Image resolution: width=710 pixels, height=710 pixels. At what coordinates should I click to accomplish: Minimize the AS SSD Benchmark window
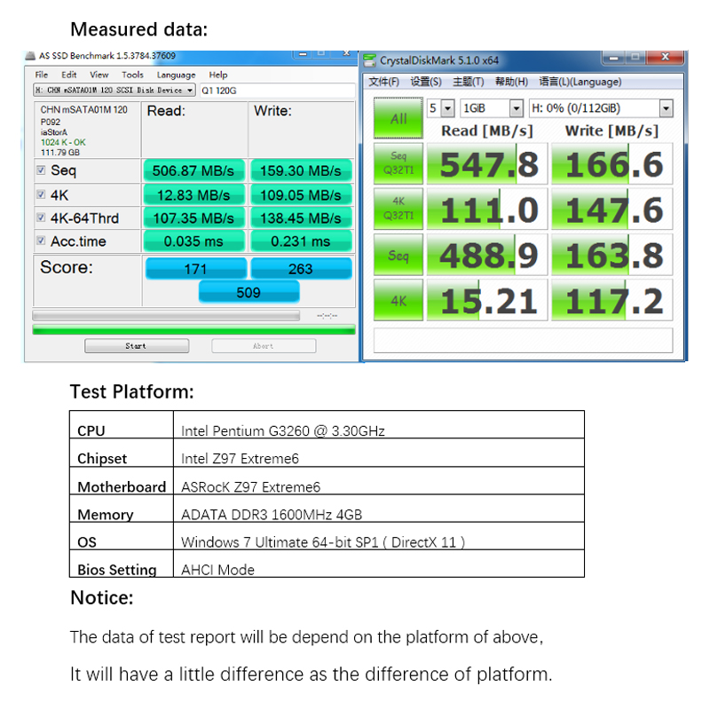(303, 54)
